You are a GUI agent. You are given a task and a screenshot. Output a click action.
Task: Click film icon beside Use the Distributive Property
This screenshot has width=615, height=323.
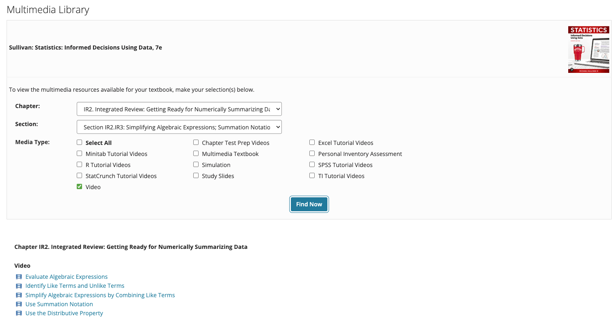[x=18, y=314]
